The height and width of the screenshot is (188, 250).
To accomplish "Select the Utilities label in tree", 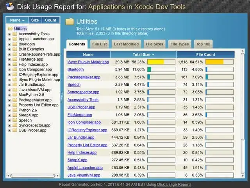I will [x=20, y=29].
